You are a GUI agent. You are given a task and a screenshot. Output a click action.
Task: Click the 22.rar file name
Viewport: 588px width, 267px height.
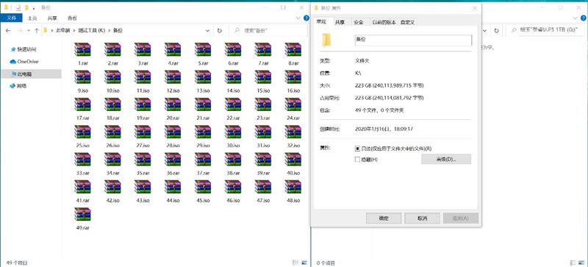click(233, 118)
